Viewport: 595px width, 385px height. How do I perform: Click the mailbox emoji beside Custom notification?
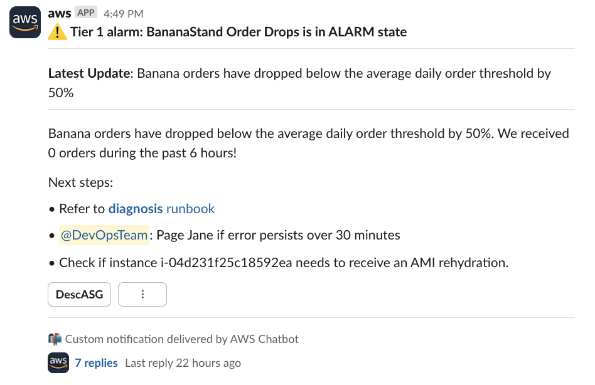[53, 339]
